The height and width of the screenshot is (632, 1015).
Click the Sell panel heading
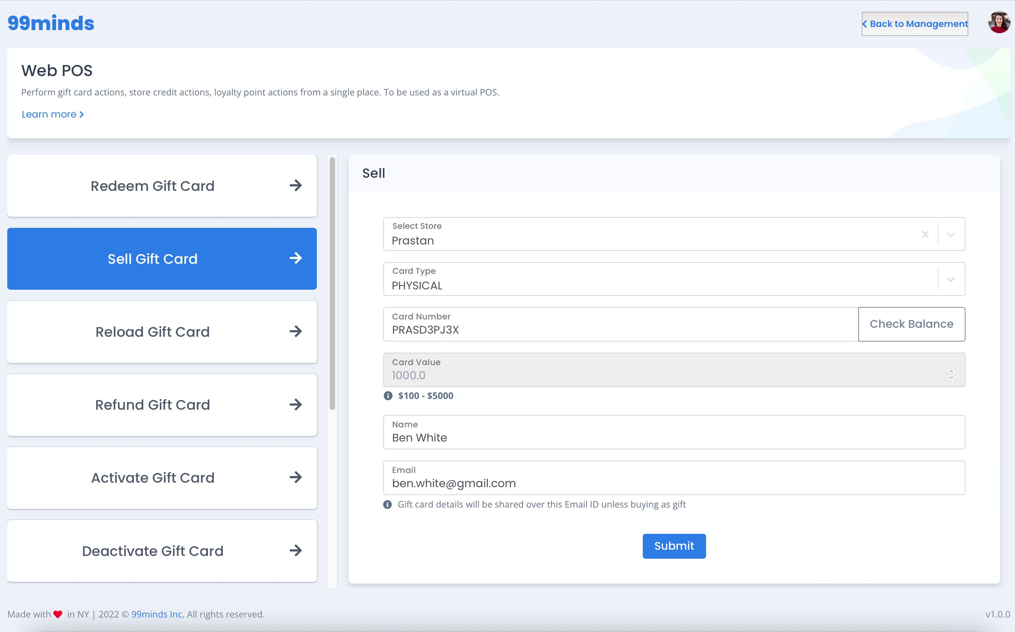374,173
